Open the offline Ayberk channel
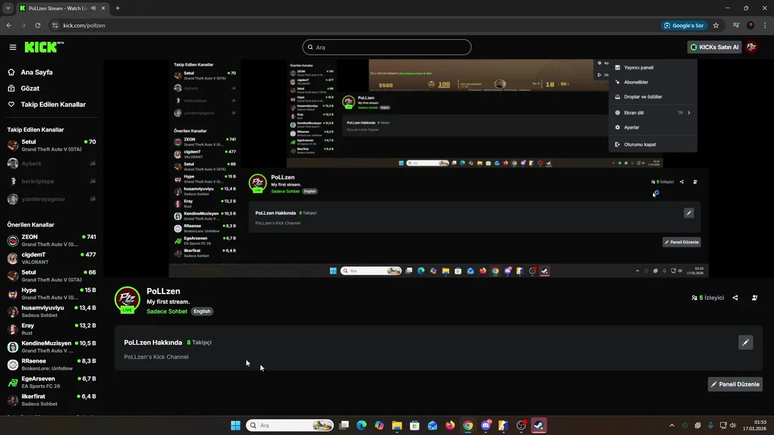Image resolution: width=774 pixels, height=435 pixels. tap(51, 163)
